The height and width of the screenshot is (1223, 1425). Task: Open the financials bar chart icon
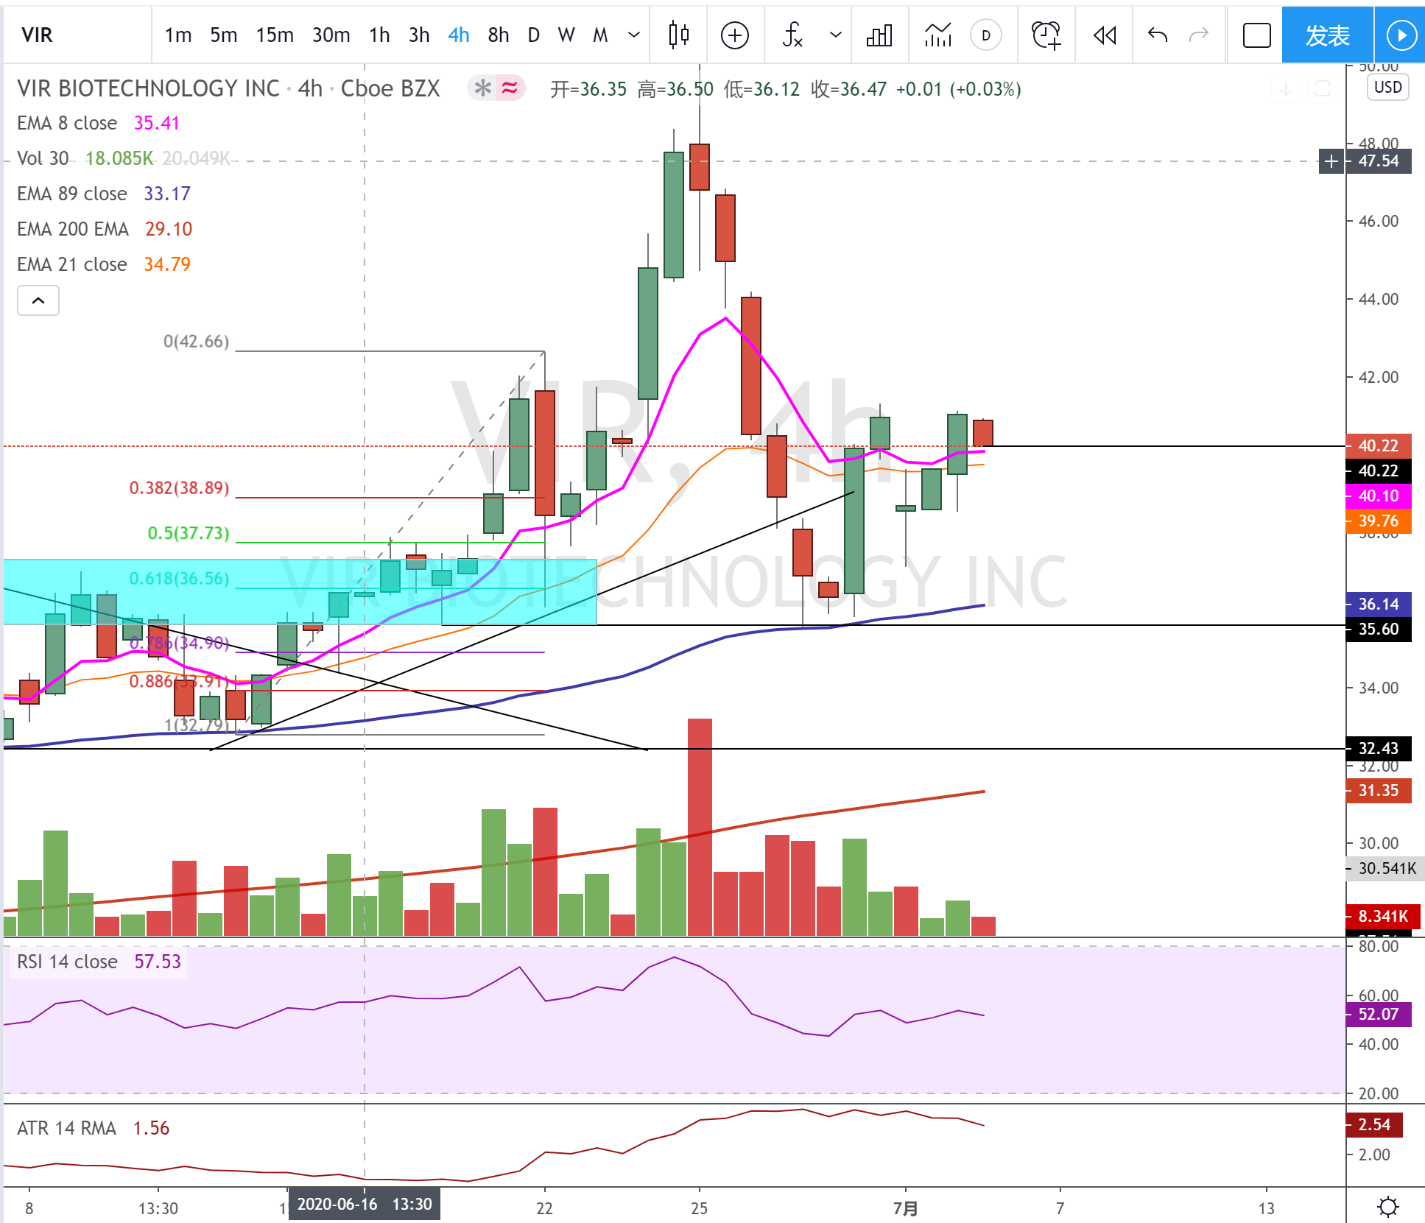click(879, 35)
